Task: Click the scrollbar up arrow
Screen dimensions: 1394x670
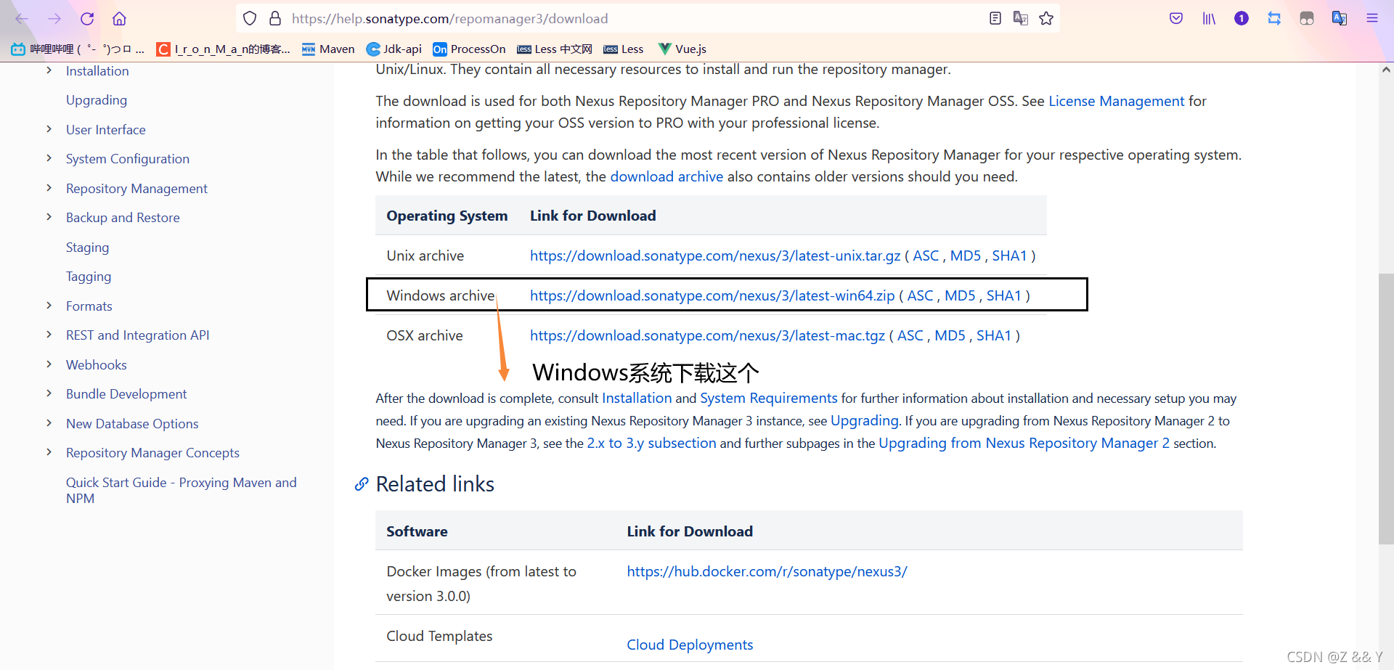Action: [1386, 70]
